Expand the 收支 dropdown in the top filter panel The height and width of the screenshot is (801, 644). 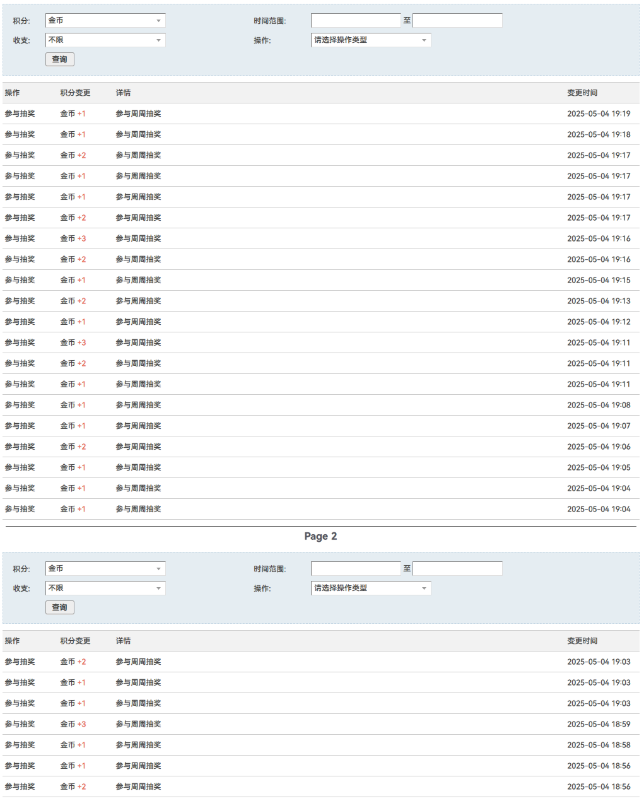[x=105, y=40]
